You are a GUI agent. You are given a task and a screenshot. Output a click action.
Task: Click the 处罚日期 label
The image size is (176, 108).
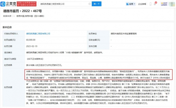pyautogui.click(x=8, y=46)
